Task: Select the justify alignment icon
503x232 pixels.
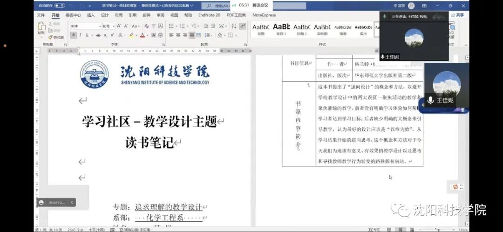Action: (x=191, y=35)
